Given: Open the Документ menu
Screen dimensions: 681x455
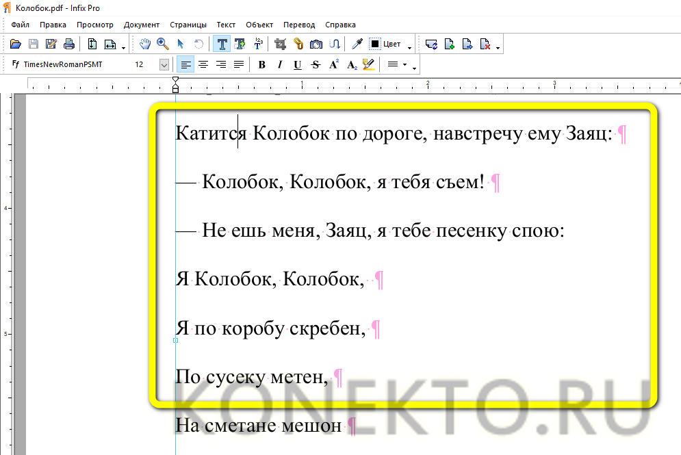Looking at the screenshot, I should tap(142, 25).
